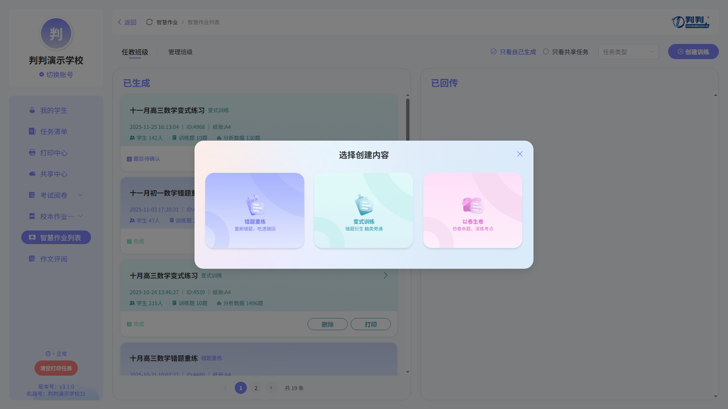Click the refresh icon beside 智慧作业
The height and width of the screenshot is (409, 728).
[149, 22]
